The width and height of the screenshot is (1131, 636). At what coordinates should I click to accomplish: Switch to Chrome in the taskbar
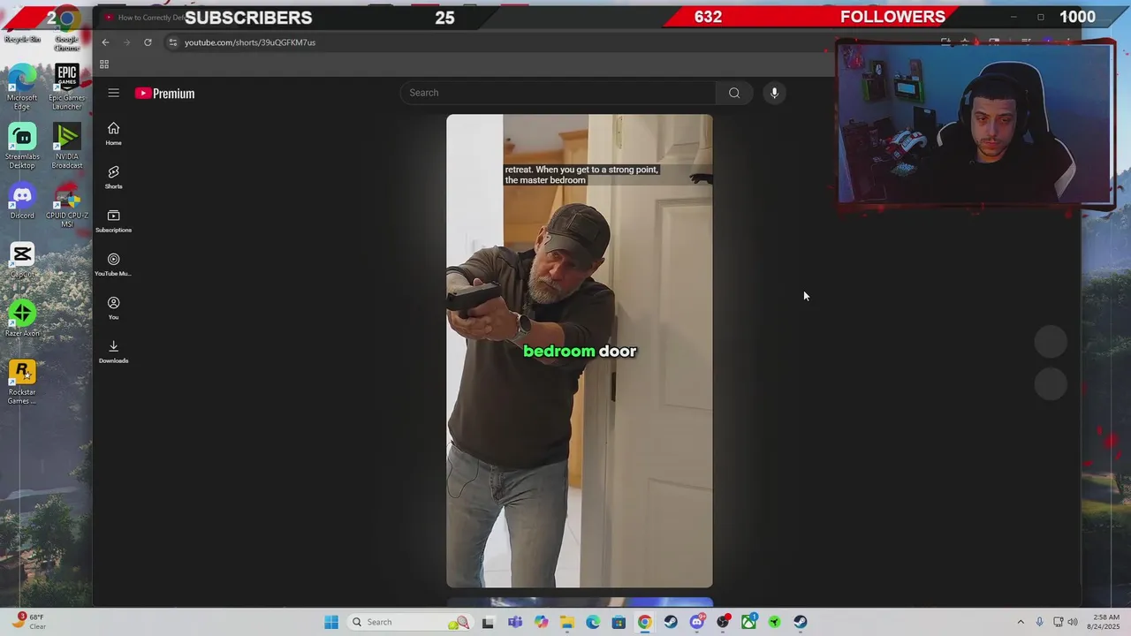pyautogui.click(x=645, y=622)
